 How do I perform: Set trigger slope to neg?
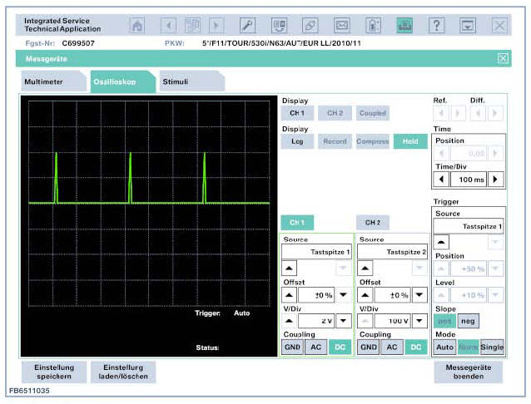468,321
